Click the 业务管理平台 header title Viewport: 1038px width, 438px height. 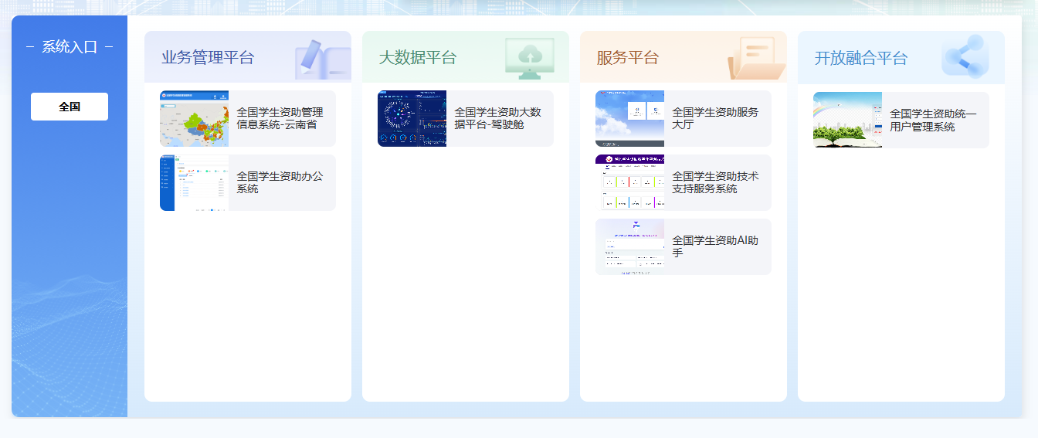[208, 58]
